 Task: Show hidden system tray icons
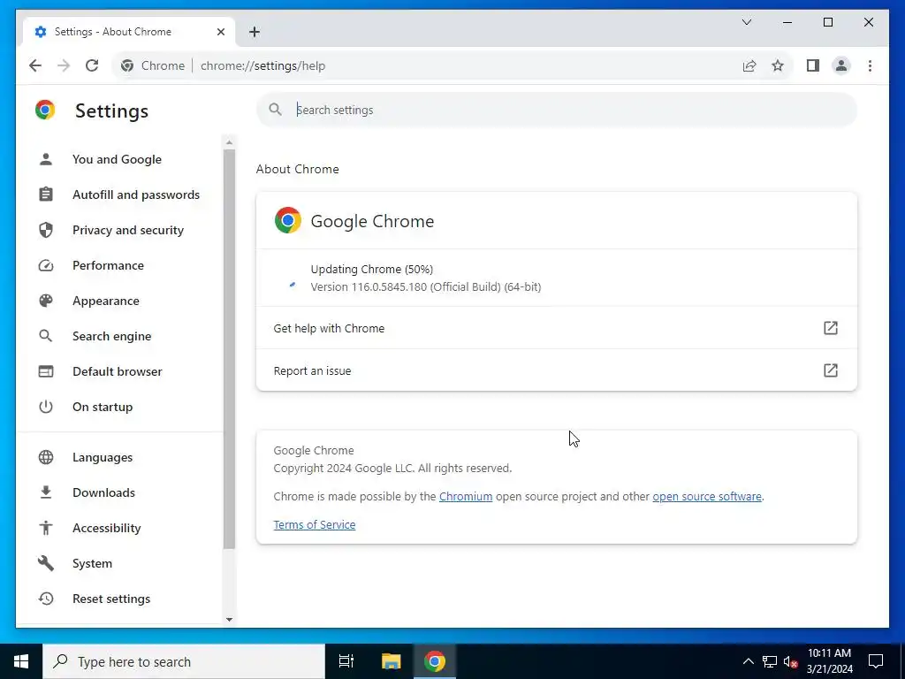click(x=748, y=661)
